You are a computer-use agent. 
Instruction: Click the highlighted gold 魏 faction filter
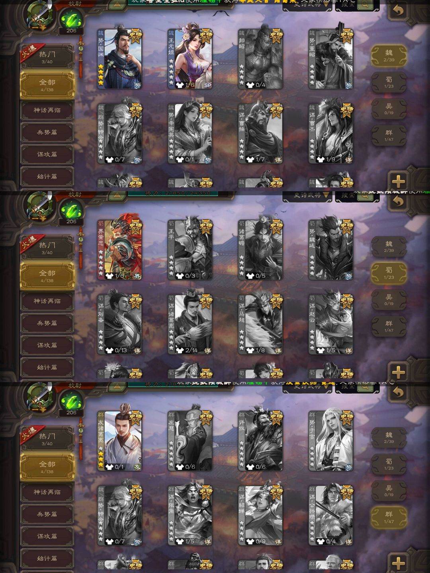click(x=389, y=56)
